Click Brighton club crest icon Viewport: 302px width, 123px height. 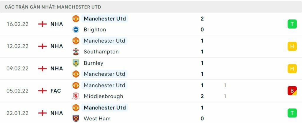[x=76, y=30]
